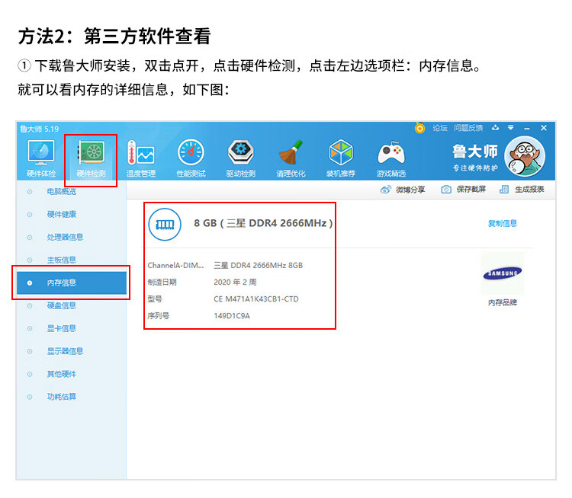Click the gold medal icon in title bar
This screenshot has height=498, width=572.
click(420, 128)
